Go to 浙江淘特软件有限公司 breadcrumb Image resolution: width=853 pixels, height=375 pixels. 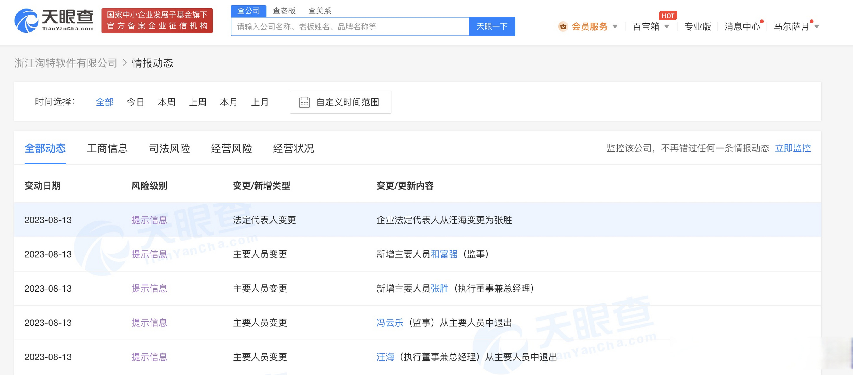(x=66, y=63)
